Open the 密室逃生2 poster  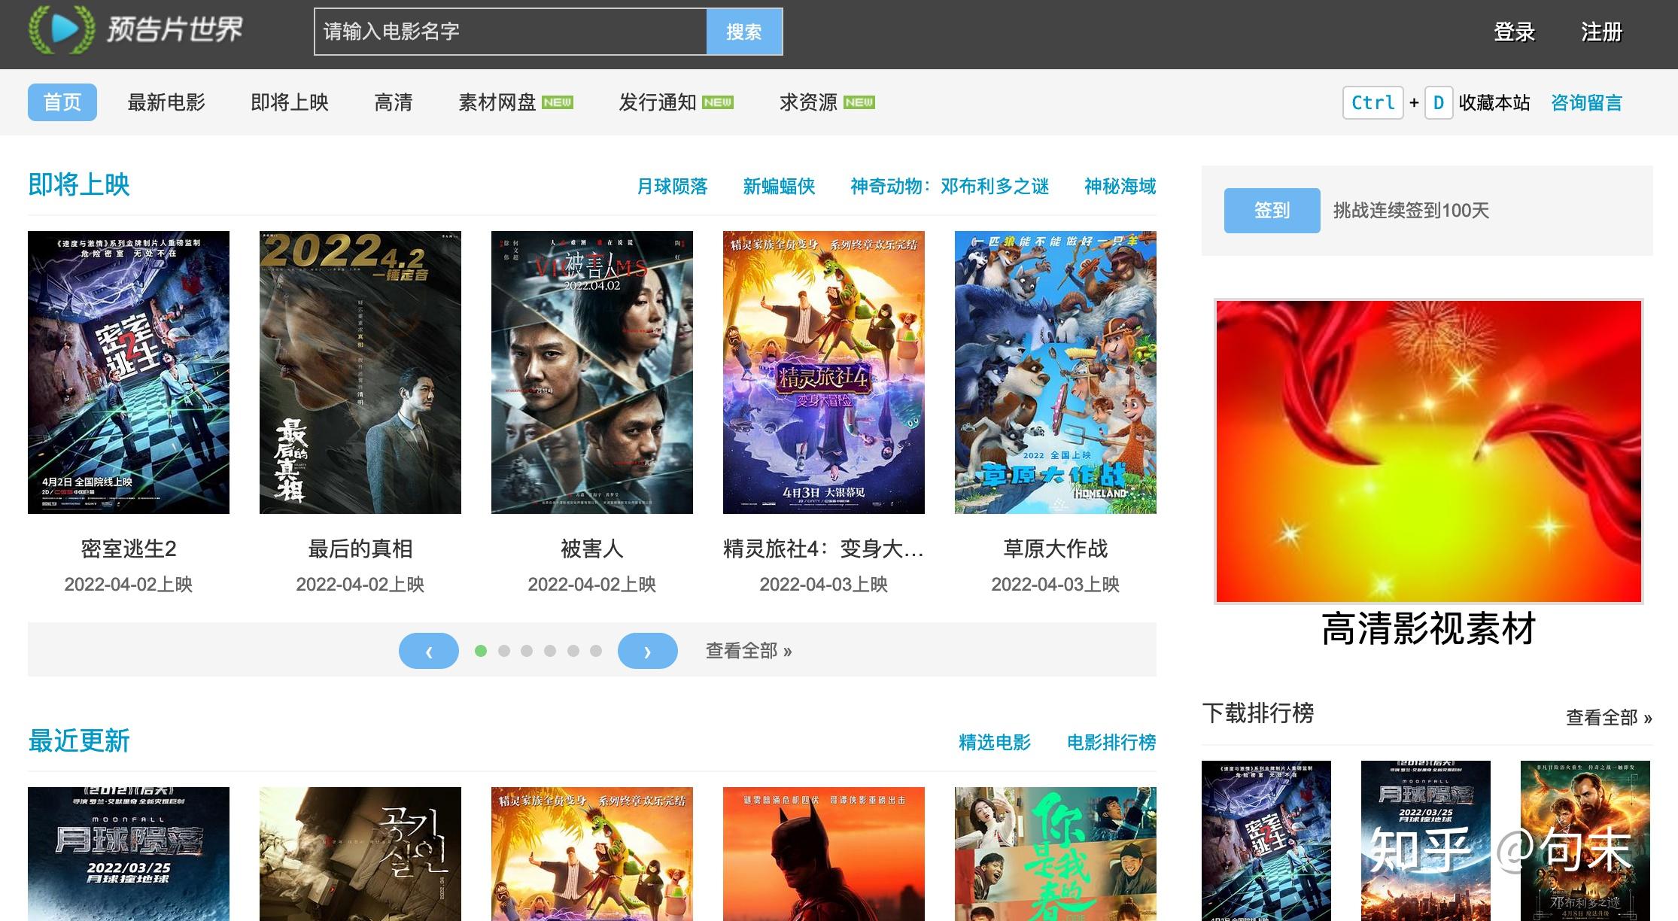pyautogui.click(x=129, y=372)
